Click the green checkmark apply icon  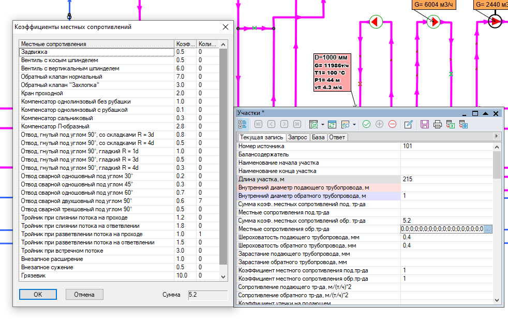point(366,124)
